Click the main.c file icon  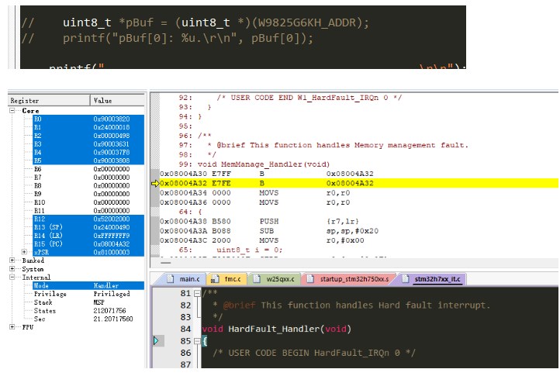tap(171, 279)
